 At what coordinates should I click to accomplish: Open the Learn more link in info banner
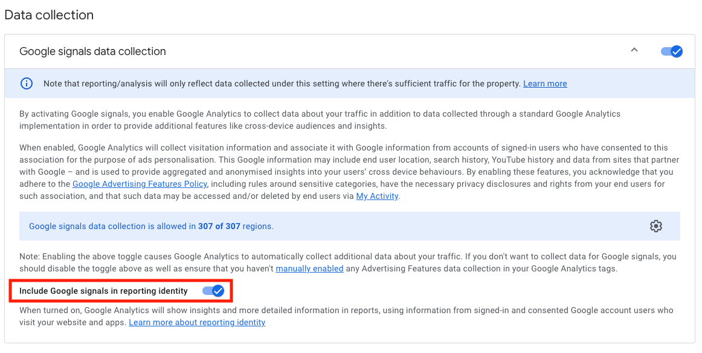[545, 84]
